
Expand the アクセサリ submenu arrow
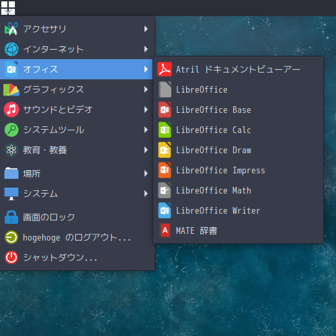pos(146,29)
